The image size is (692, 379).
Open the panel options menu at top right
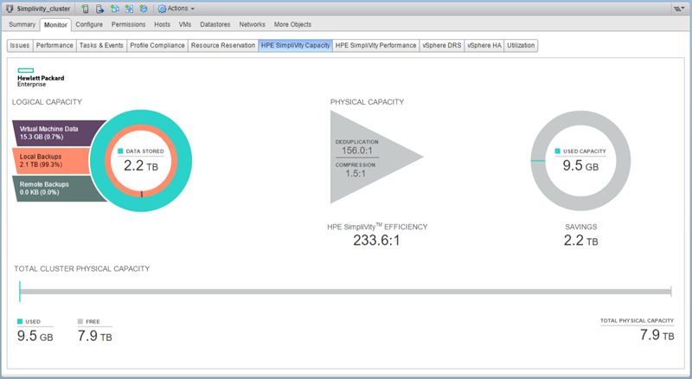click(678, 8)
